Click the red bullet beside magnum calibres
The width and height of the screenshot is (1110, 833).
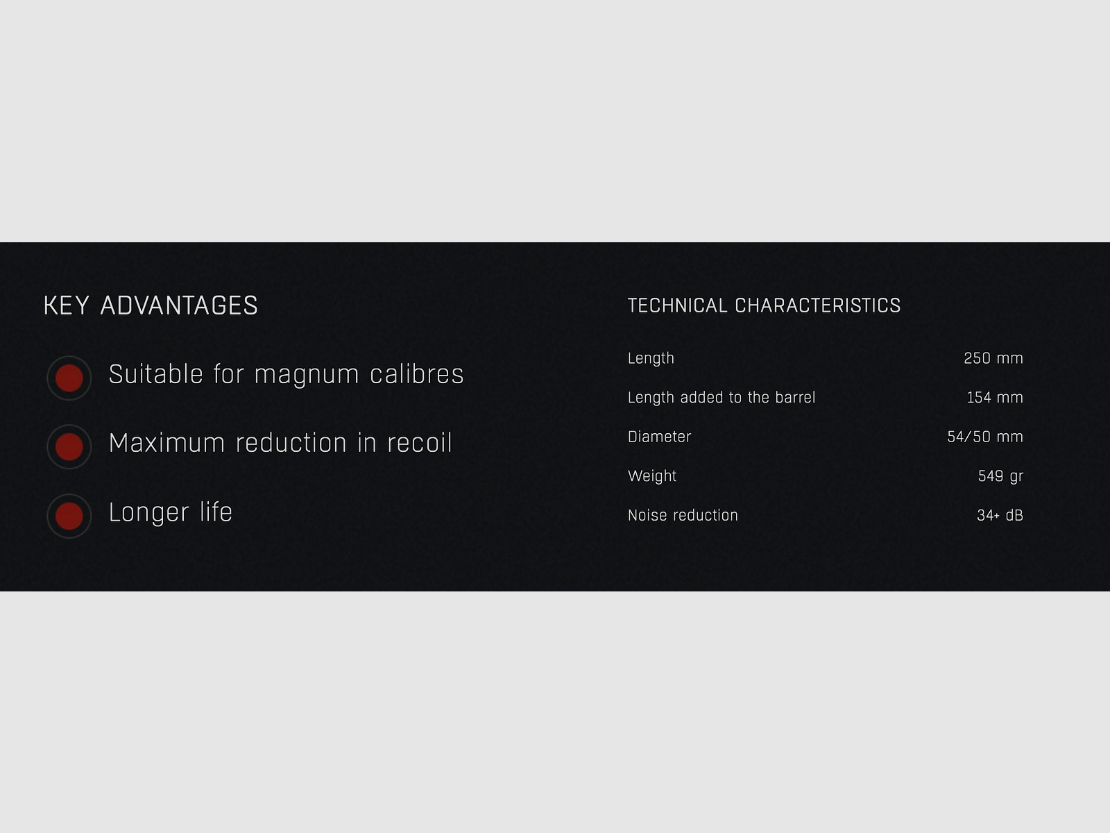tap(69, 378)
